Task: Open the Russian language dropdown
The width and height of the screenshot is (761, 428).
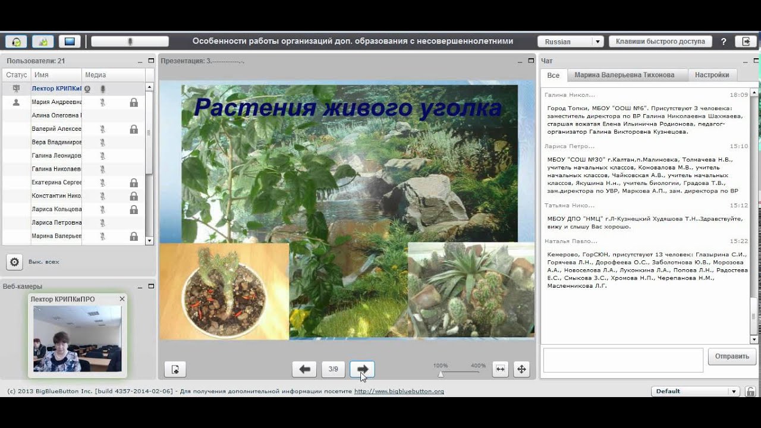Action: 571,42
